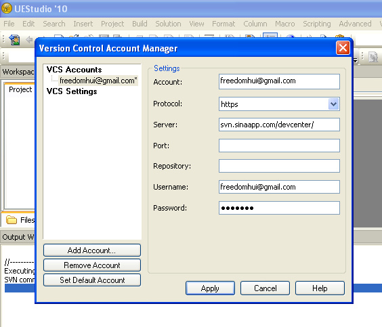Click the Apply button
The width and height of the screenshot is (382, 327).
point(210,288)
